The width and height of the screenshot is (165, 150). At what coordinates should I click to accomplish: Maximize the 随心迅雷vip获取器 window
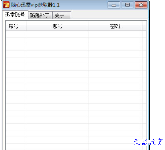pyautogui.click(x=127, y=5)
